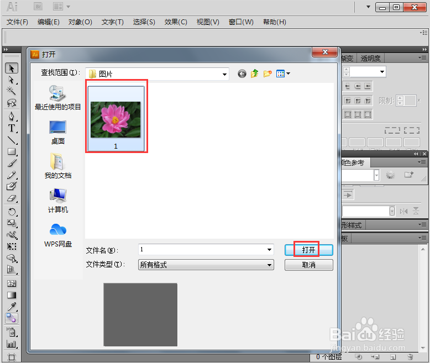
Task: Select the Eraser tool
Action: pos(12,198)
